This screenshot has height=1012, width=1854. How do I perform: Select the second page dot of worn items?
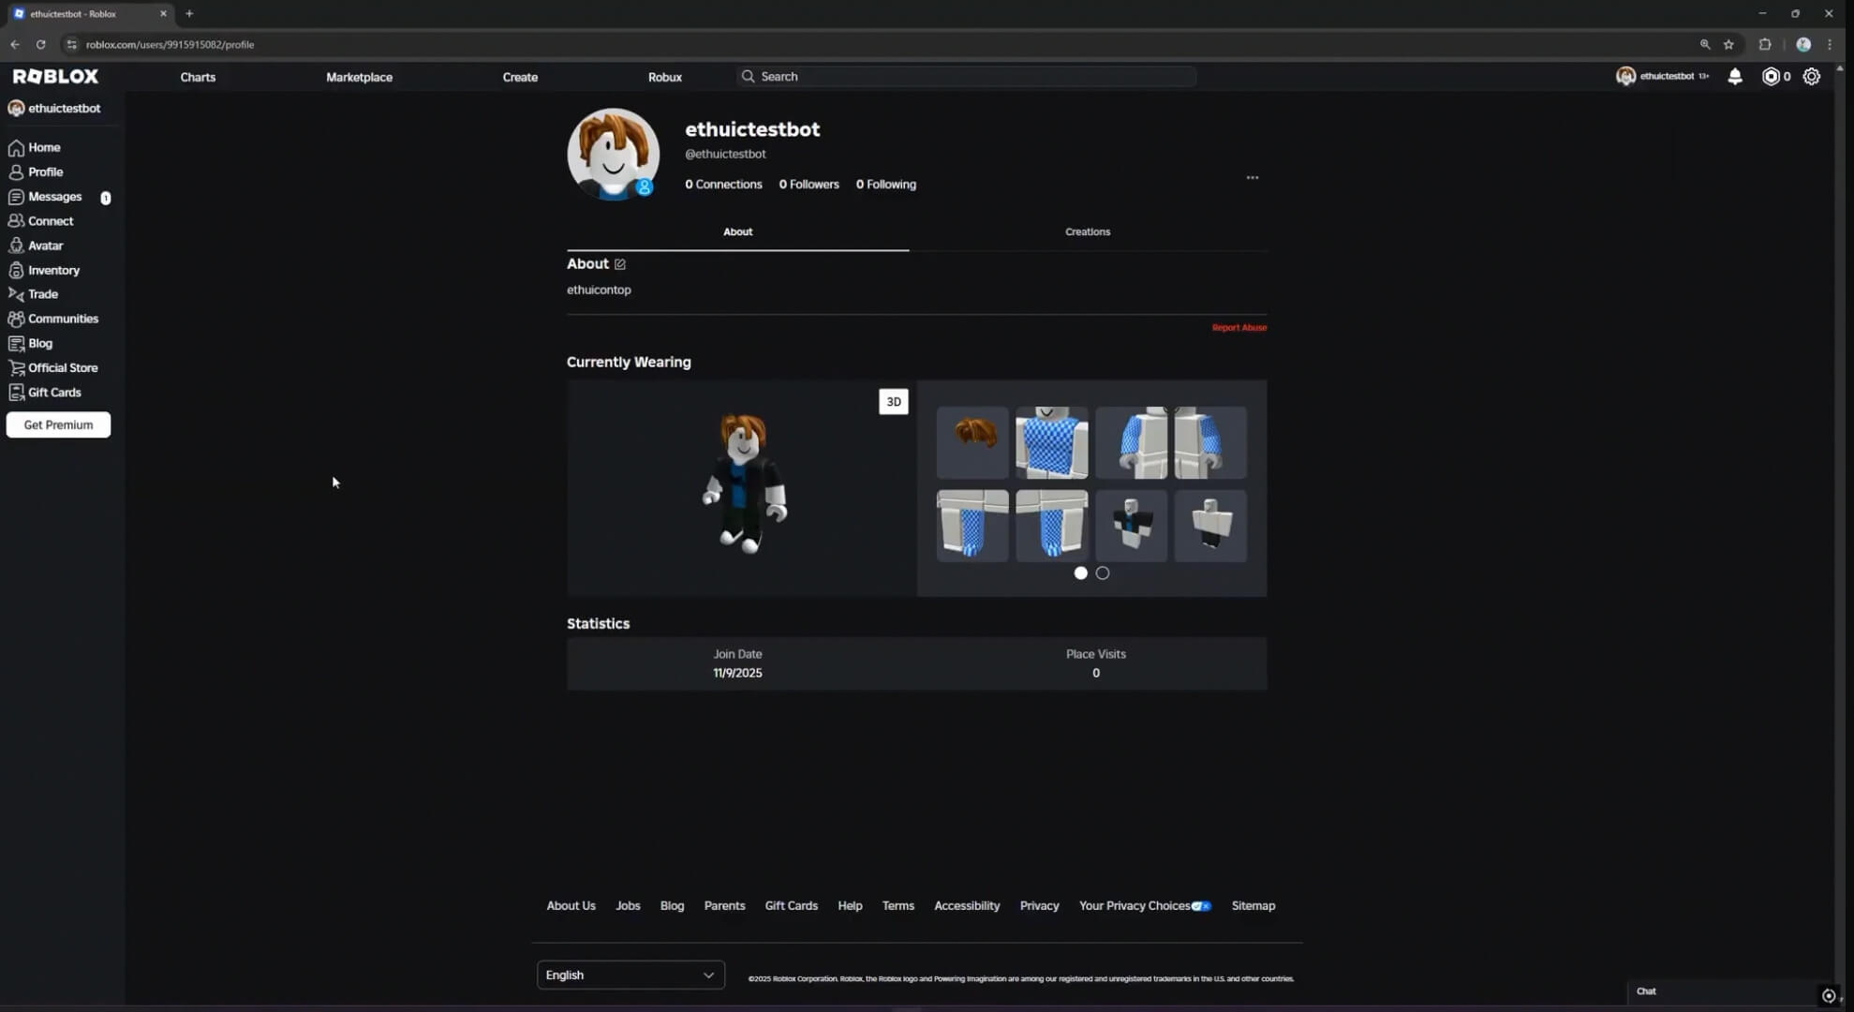pyautogui.click(x=1103, y=573)
